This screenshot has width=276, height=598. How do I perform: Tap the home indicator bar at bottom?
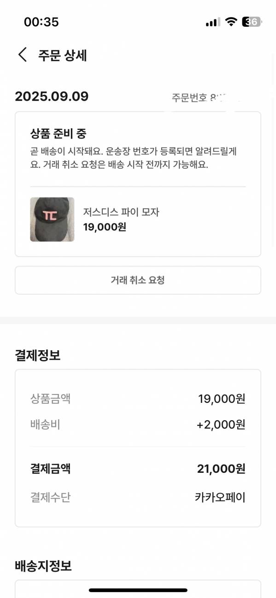pyautogui.click(x=138, y=590)
